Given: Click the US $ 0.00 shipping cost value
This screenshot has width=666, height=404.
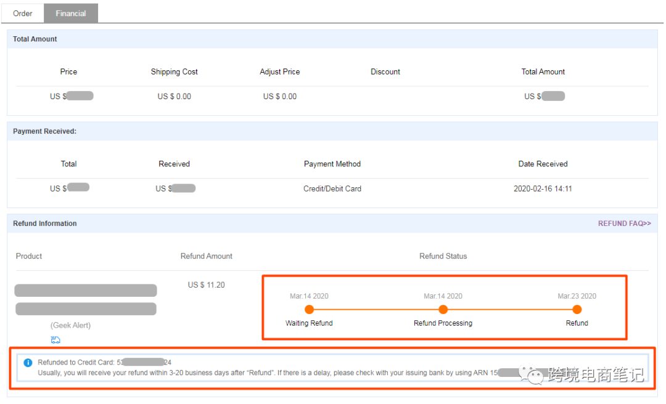Looking at the screenshot, I should [174, 96].
